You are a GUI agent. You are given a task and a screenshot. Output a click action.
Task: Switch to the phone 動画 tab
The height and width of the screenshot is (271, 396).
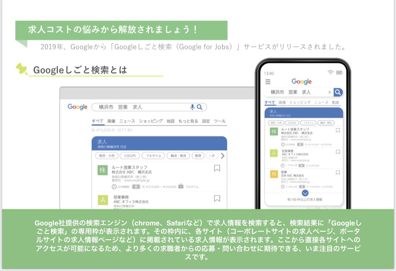tap(335, 103)
